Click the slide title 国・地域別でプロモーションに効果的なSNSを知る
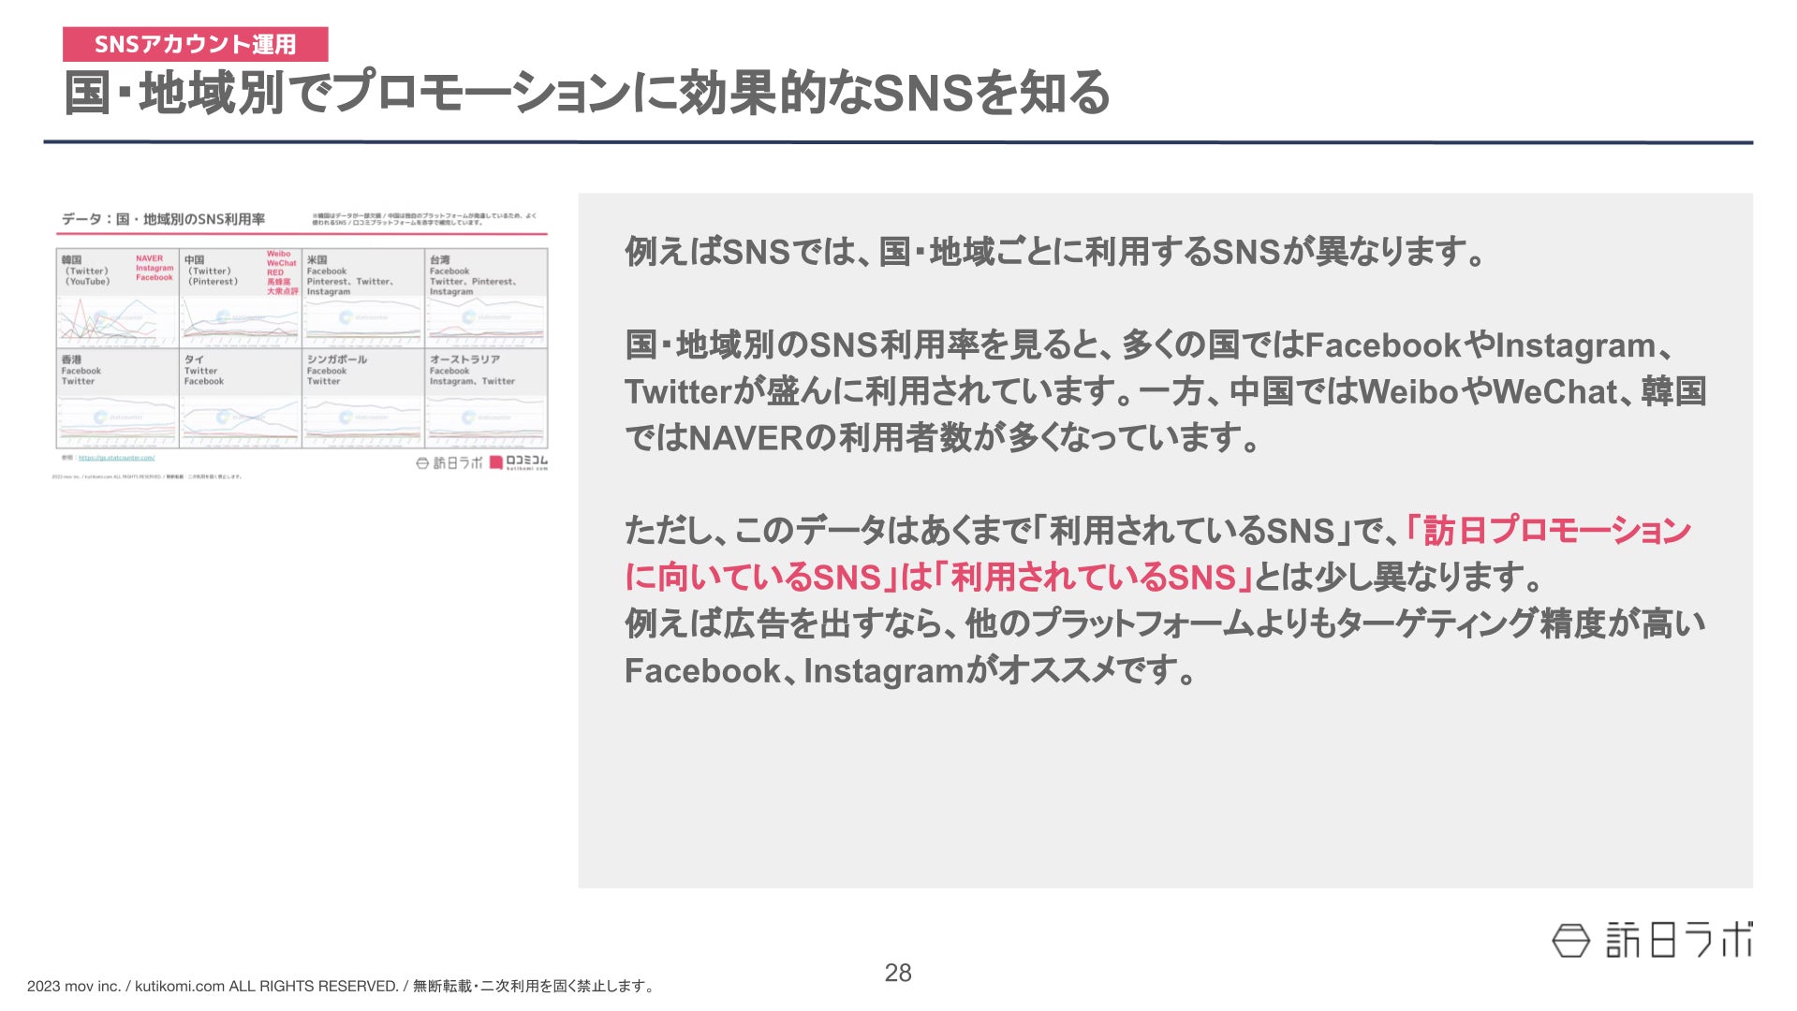Viewport: 1797px width, 1011px height. tap(587, 94)
